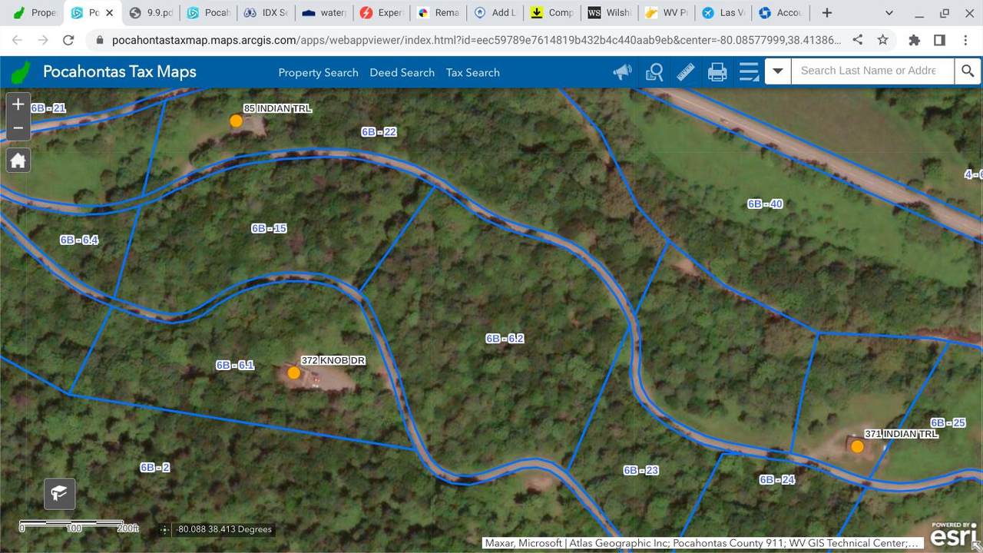Share this page from address bar
Viewport: 983px width, 553px height.
pos(858,40)
